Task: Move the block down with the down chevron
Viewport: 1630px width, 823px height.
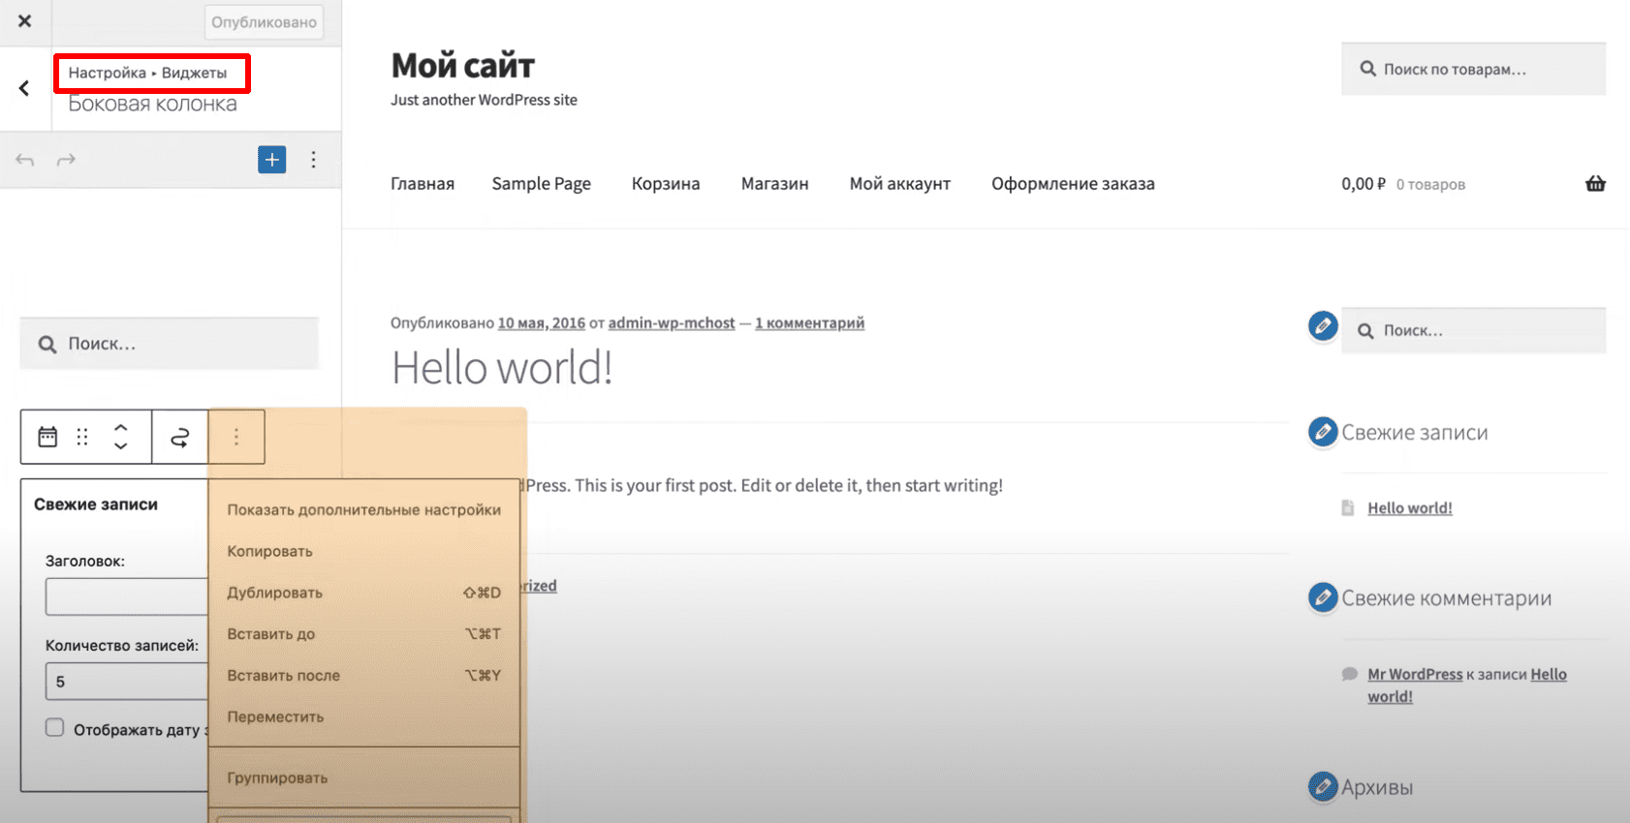Action: [121, 446]
